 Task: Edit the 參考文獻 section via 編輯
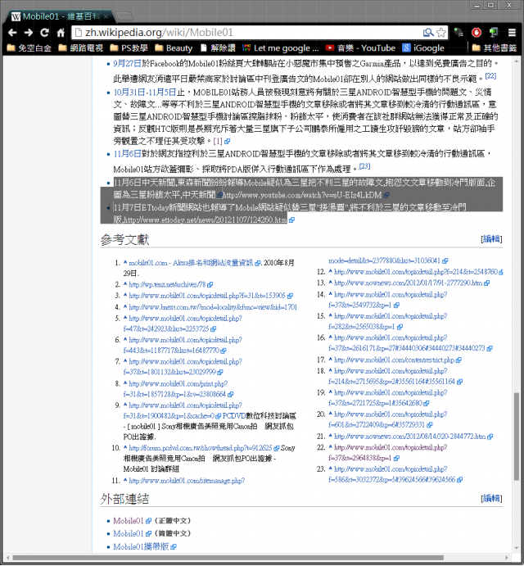click(x=491, y=239)
